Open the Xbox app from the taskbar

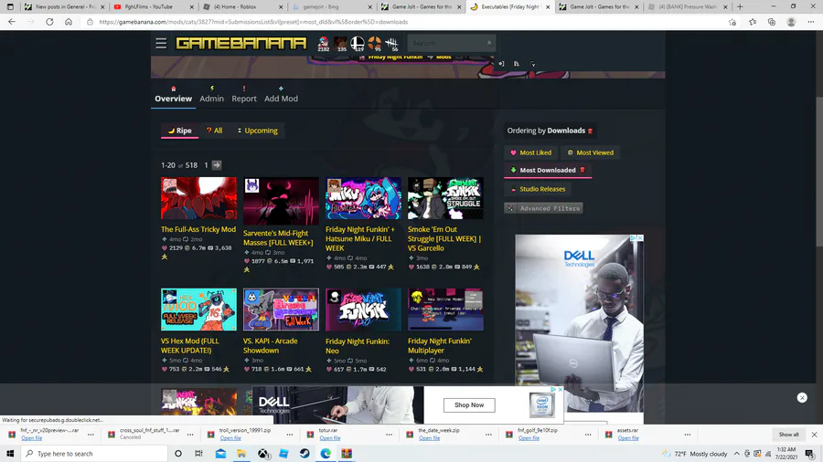(x=263, y=454)
